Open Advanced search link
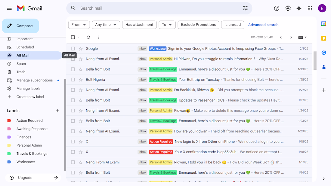Viewport: 331px width, 186px height. 263,25
